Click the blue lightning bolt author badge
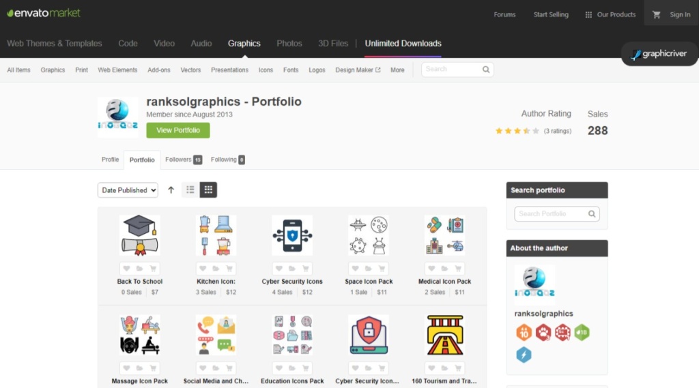 click(524, 355)
